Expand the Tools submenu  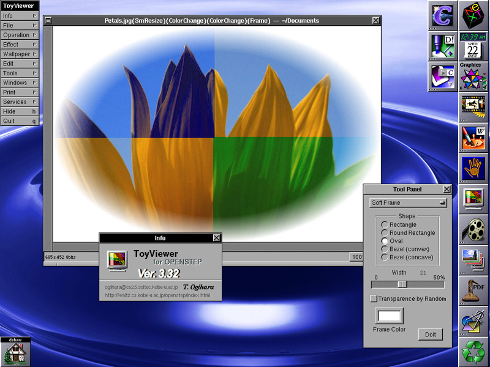[x=20, y=73]
